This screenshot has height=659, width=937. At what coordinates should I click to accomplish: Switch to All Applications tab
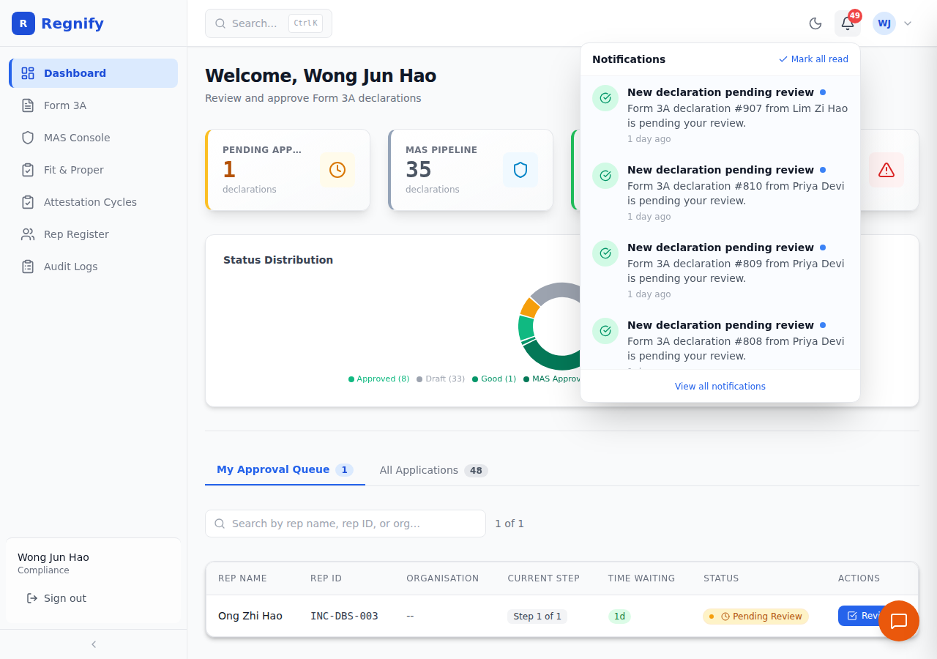pyautogui.click(x=433, y=470)
